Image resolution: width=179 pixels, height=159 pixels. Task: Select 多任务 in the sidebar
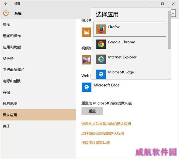38,58
